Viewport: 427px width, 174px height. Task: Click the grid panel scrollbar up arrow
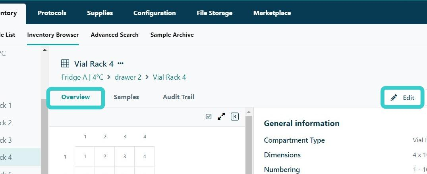coord(248,112)
